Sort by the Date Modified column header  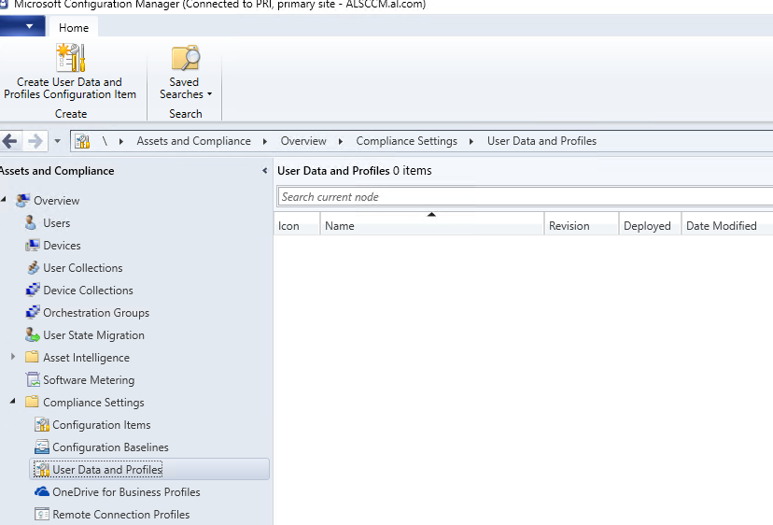(727, 225)
